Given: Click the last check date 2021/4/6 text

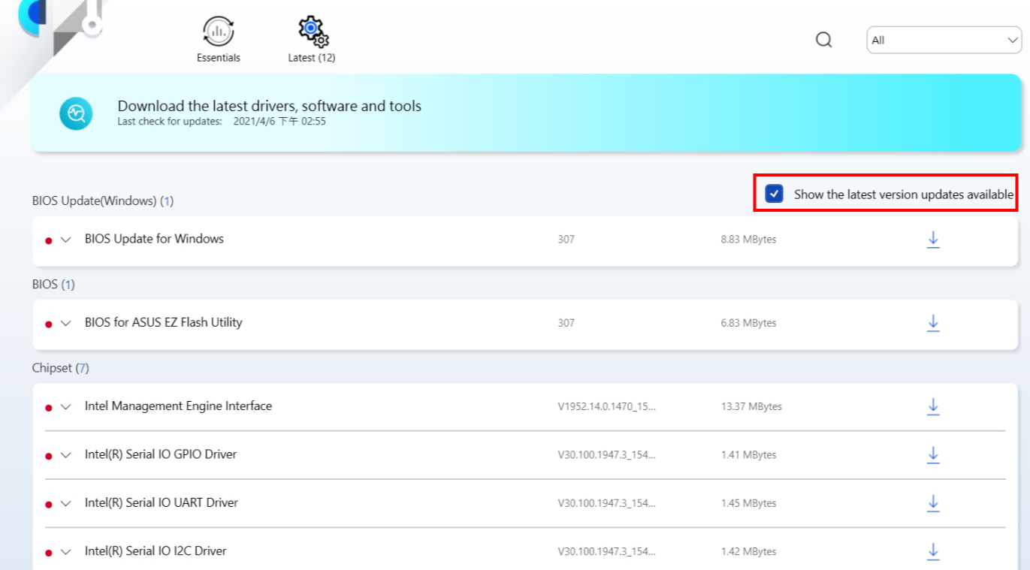Looking at the screenshot, I should pos(279,121).
